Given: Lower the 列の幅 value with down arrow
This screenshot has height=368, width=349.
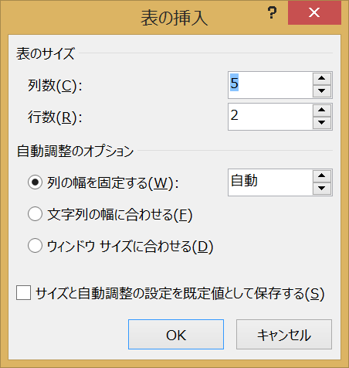Looking at the screenshot, I should coord(322,189).
